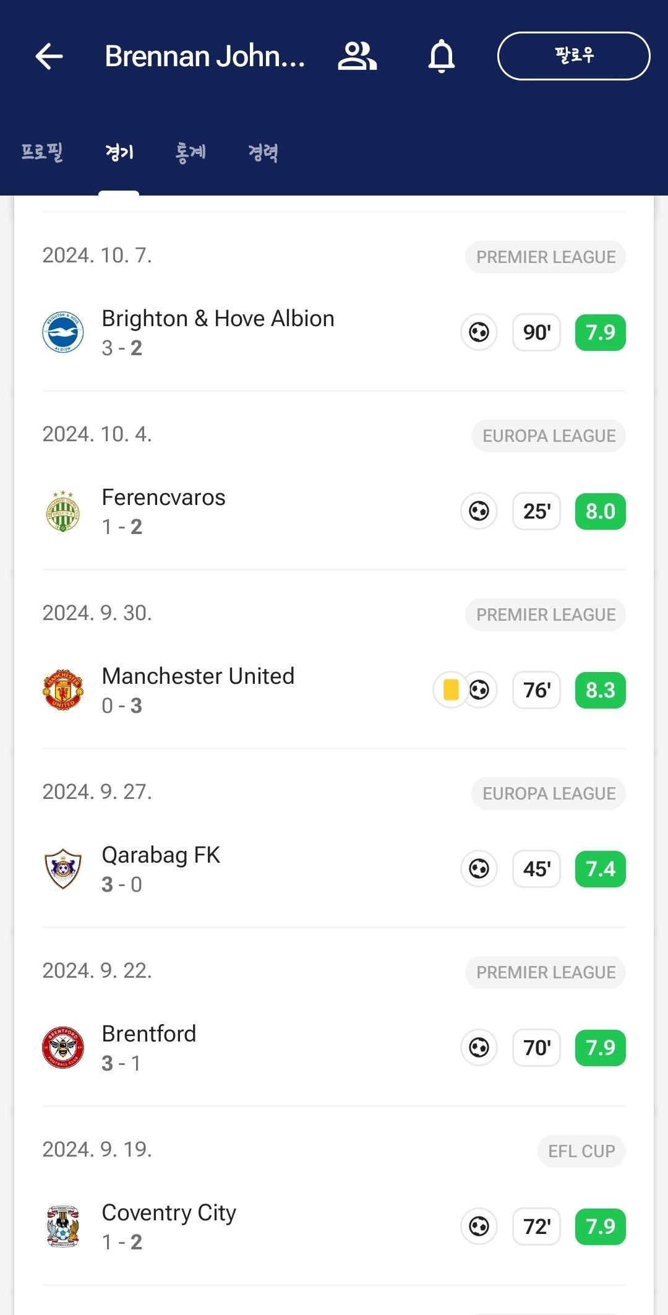Tap the notification bell icon

[x=442, y=56]
